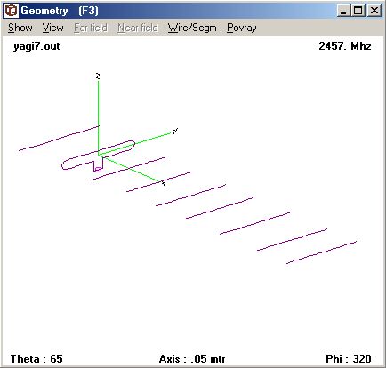Open the Povray menu
This screenshot has width=386, height=368.
(242, 28)
